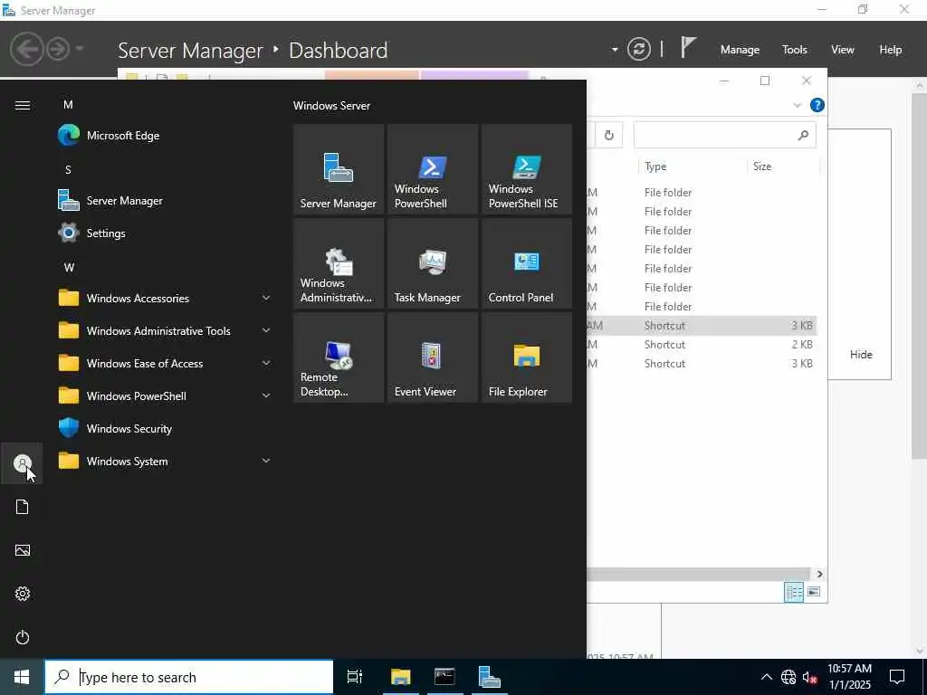
Task: Open the Remote Desktop Connection tile
Action: (x=339, y=357)
